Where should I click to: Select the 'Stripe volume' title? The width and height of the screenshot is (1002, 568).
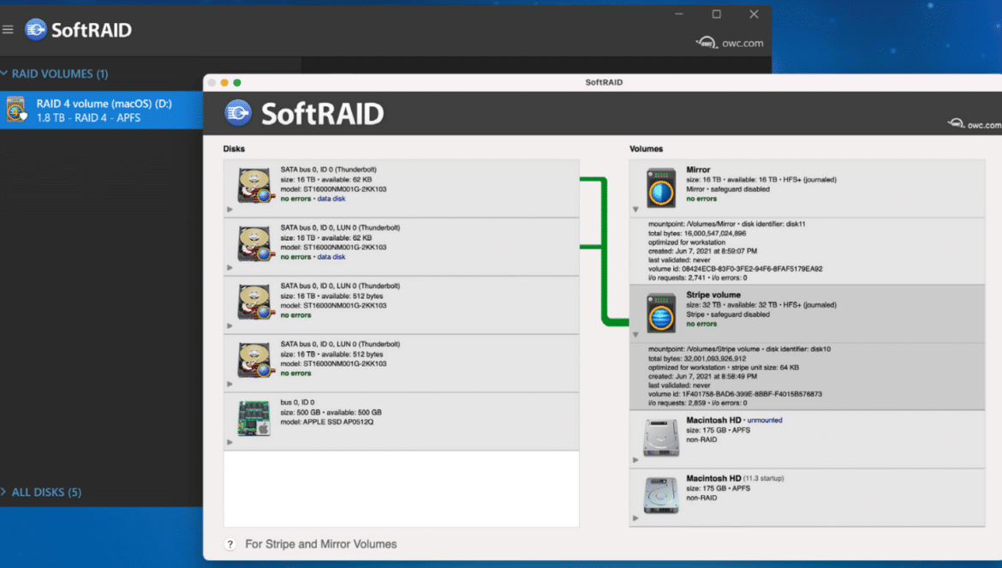click(x=713, y=296)
